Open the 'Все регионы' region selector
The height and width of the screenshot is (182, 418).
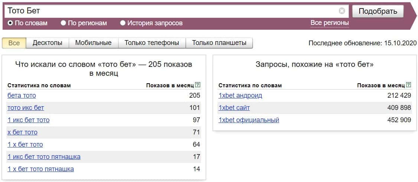[x=330, y=23]
